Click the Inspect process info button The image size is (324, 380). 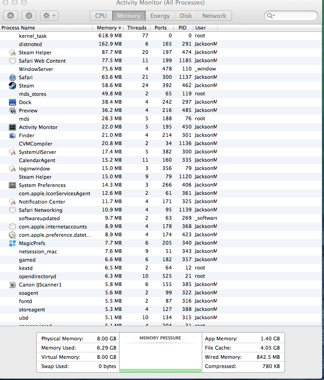tap(29, 16)
